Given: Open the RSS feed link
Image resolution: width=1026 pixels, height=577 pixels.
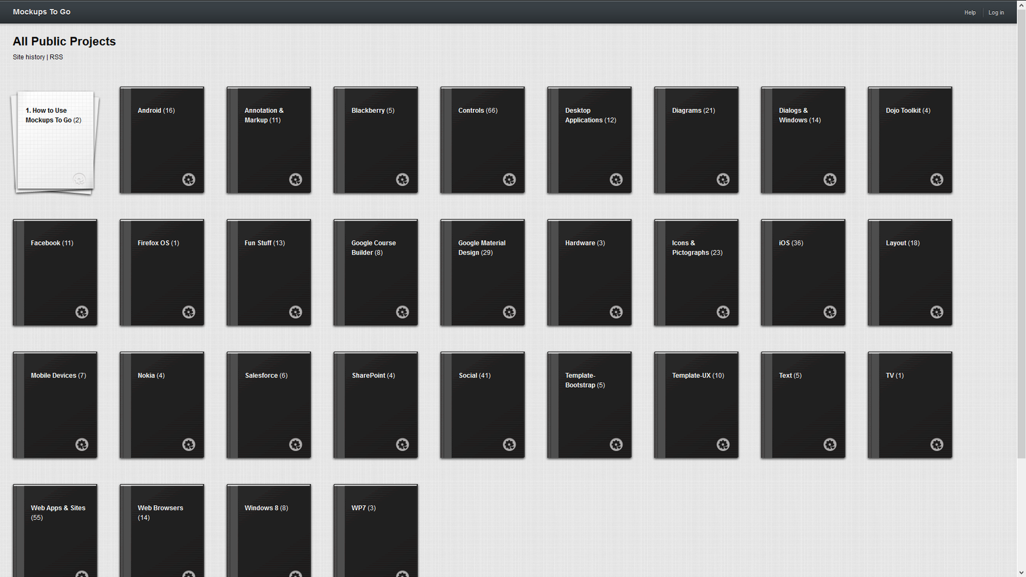Looking at the screenshot, I should pos(56,57).
